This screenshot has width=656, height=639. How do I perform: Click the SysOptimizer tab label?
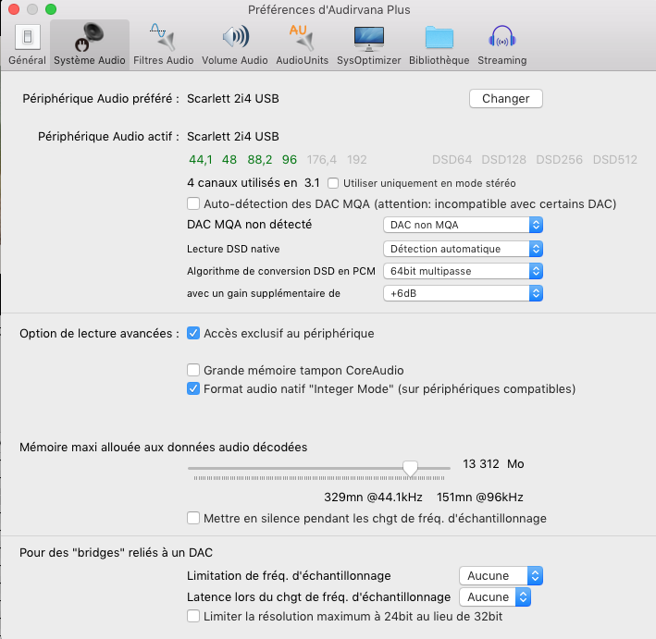(x=369, y=60)
